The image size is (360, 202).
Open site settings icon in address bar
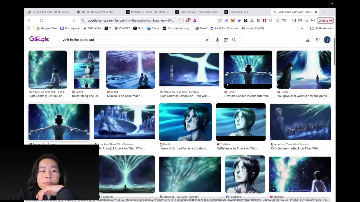tap(83, 20)
